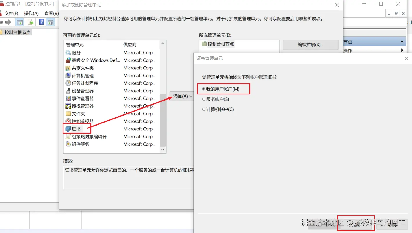The width and height of the screenshot is (412, 233).
Task: Expand the 操作 panel chevron
Action: 402,50
